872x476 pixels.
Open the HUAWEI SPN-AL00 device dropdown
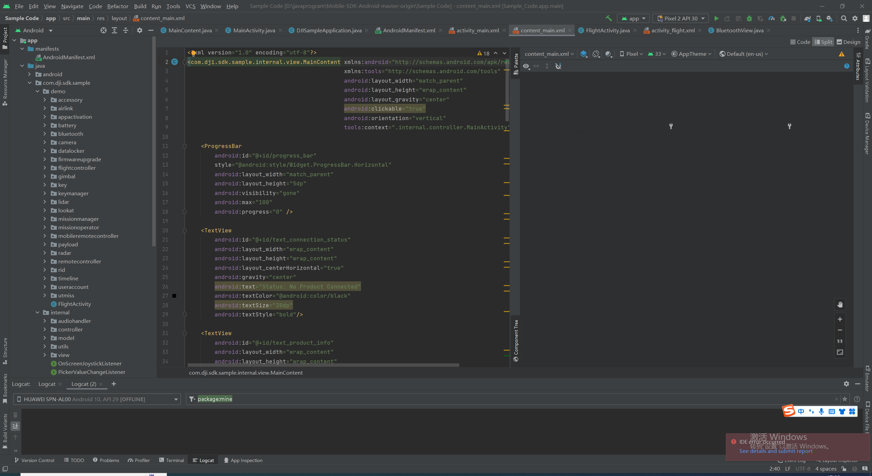coord(97,399)
